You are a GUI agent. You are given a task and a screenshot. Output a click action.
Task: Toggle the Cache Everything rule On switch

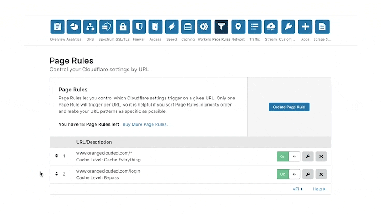click(x=288, y=156)
